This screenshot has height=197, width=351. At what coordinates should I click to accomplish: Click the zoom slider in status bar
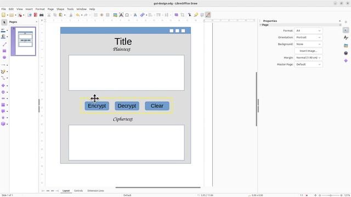pyautogui.click(x=330, y=195)
